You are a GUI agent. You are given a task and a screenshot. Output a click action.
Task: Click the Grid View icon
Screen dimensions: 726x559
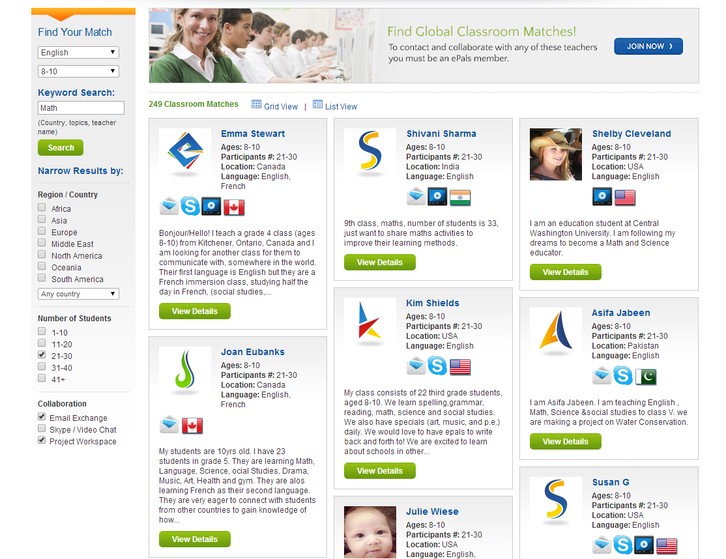(256, 105)
